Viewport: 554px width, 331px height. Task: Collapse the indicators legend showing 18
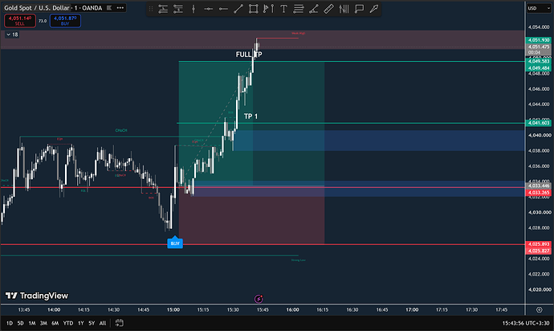click(12, 35)
